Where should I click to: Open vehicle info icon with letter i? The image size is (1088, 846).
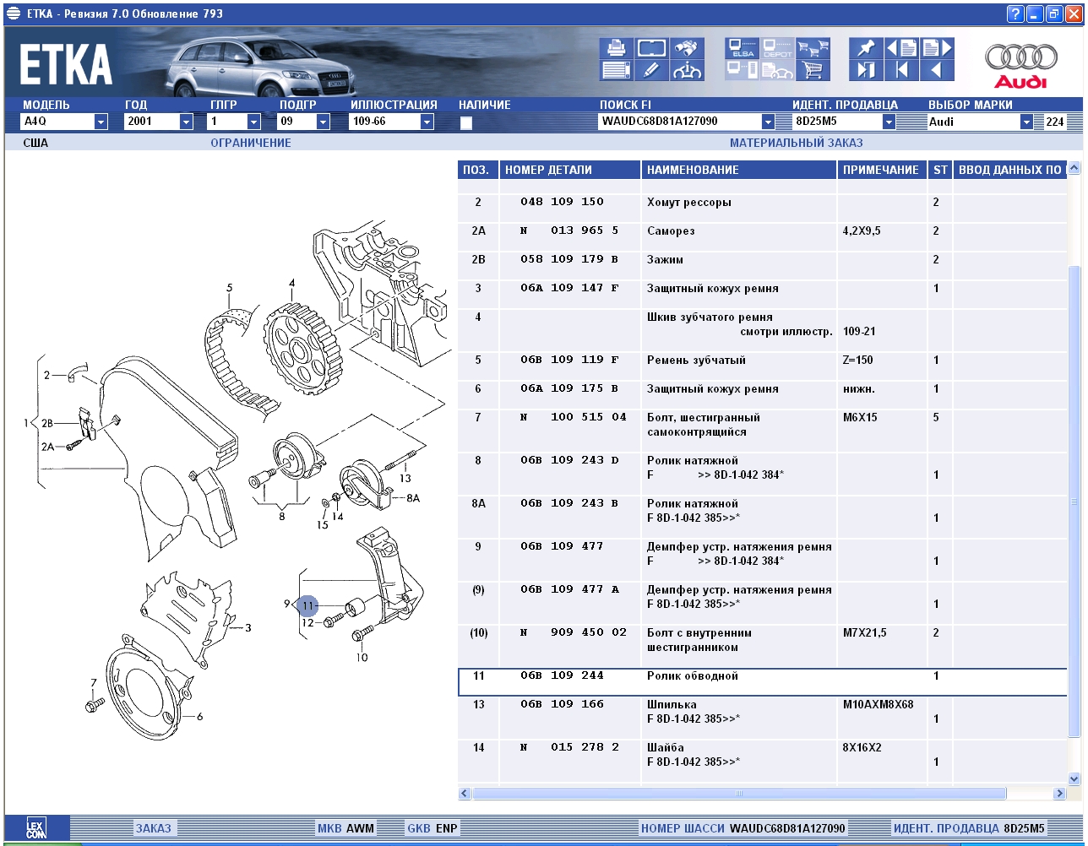[x=687, y=70]
